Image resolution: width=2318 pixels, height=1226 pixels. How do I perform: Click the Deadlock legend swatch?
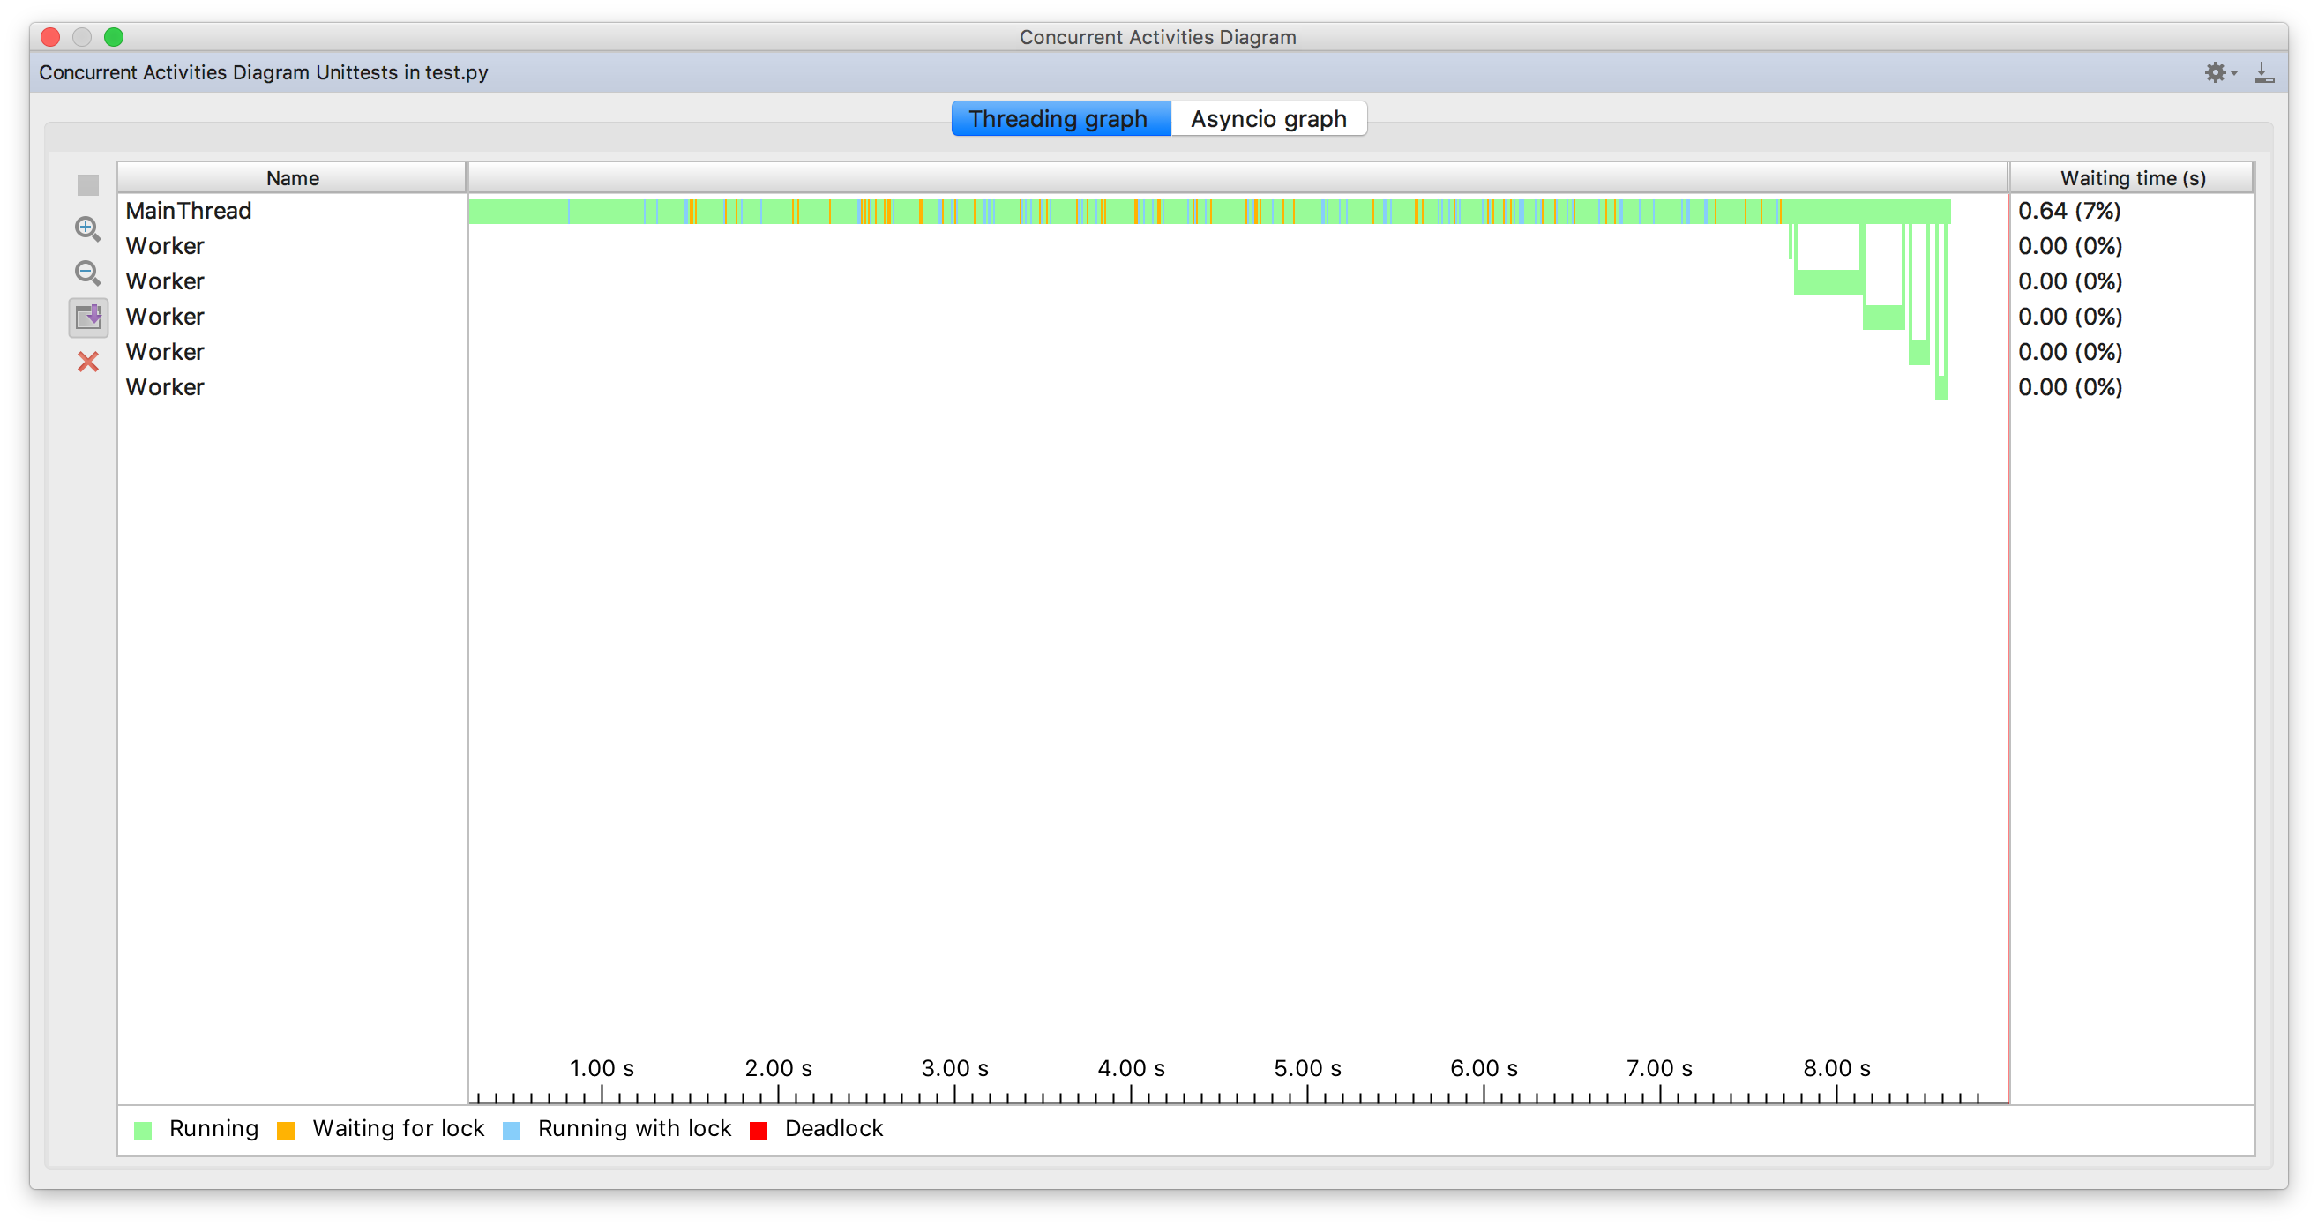click(x=758, y=1131)
